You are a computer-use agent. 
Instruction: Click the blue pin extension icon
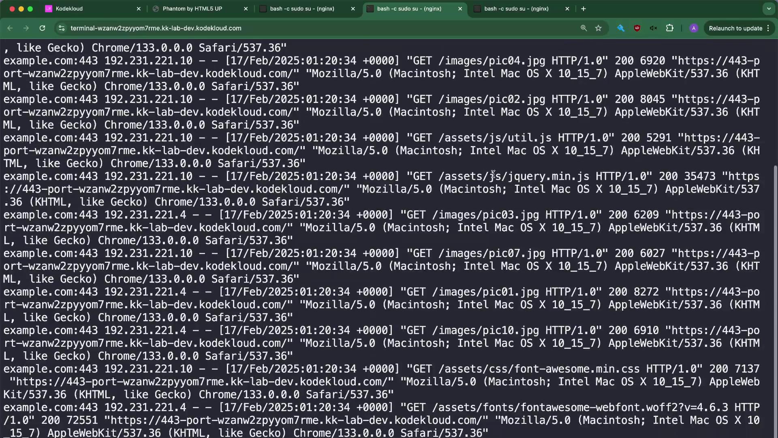pos(621,28)
